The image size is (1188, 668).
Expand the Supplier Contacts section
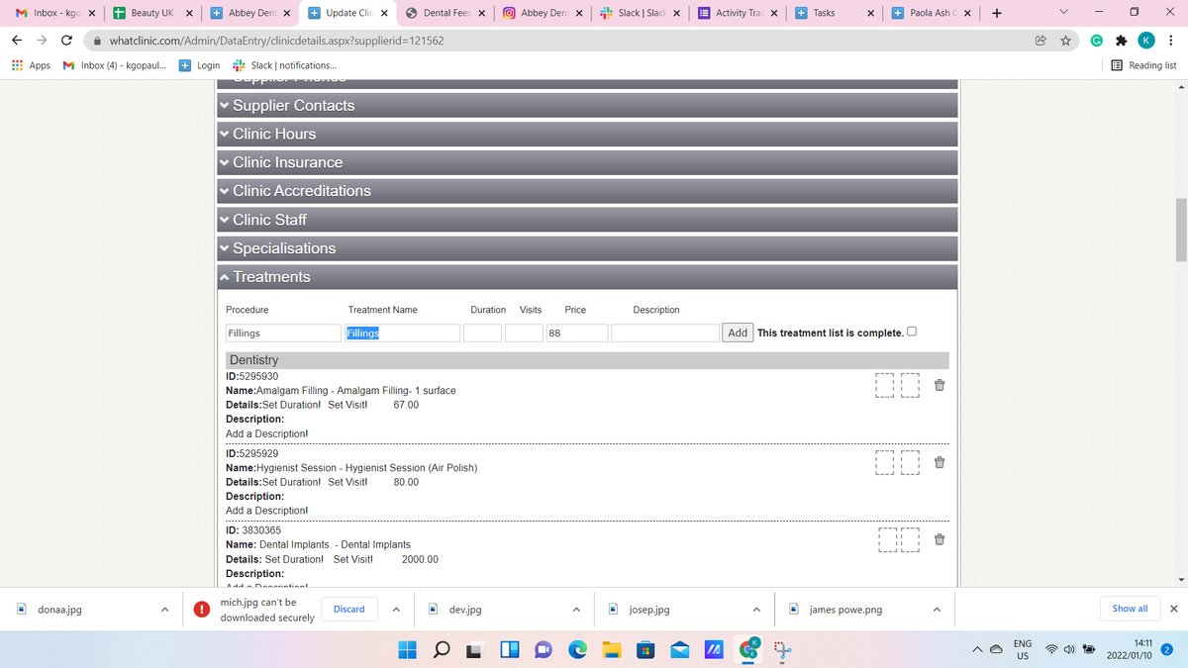pyautogui.click(x=293, y=105)
